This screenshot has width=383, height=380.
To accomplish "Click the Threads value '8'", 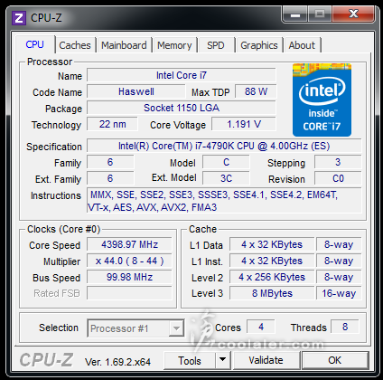I will click(345, 327).
